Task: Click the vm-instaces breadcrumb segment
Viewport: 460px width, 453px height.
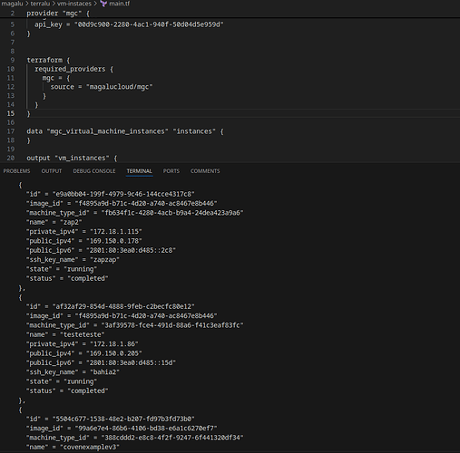Action: point(74,4)
